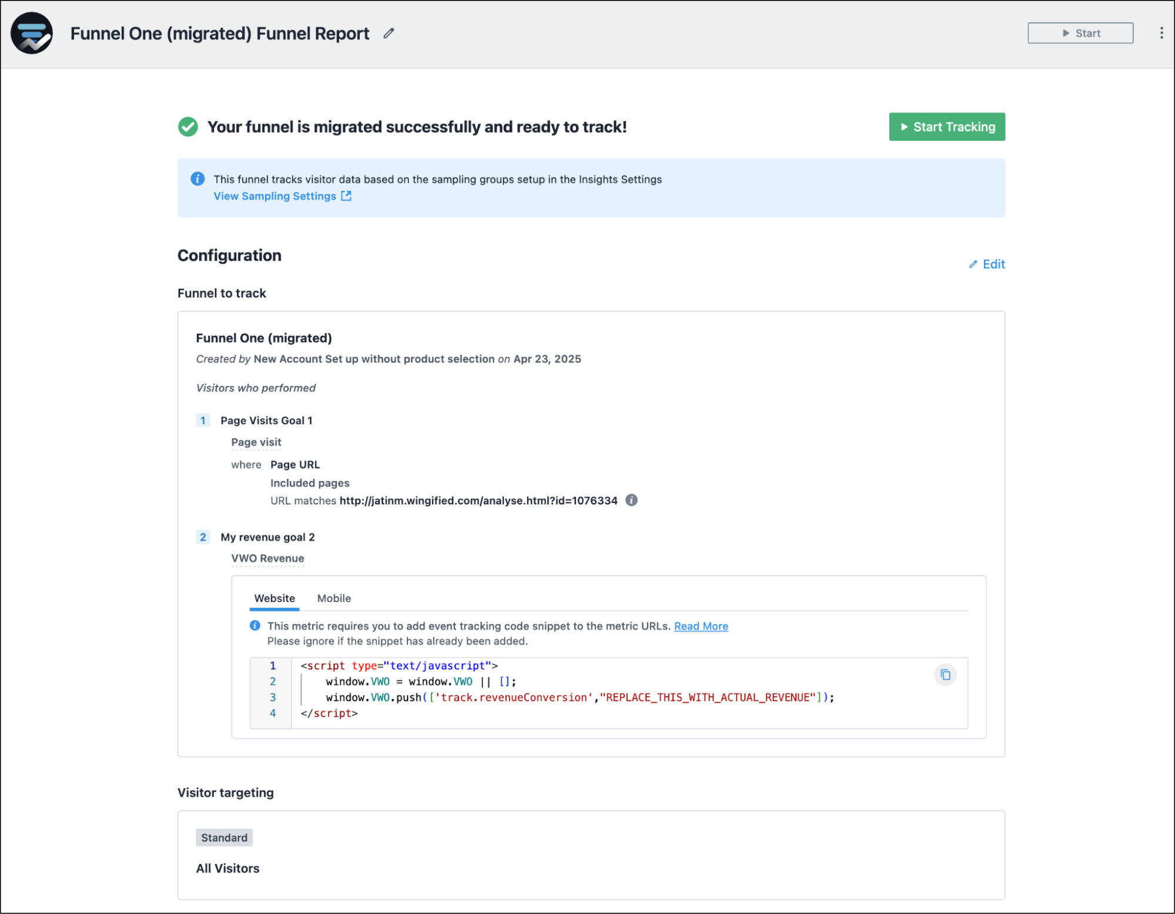
Task: Select the Page Visits Goal 1 step
Action: [266, 421]
